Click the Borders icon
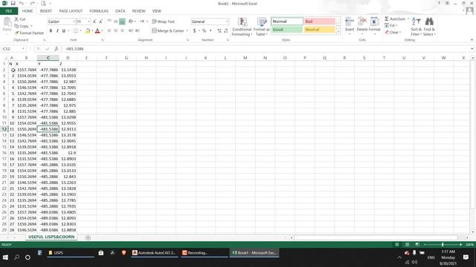The image size is (476, 267). (x=75, y=30)
